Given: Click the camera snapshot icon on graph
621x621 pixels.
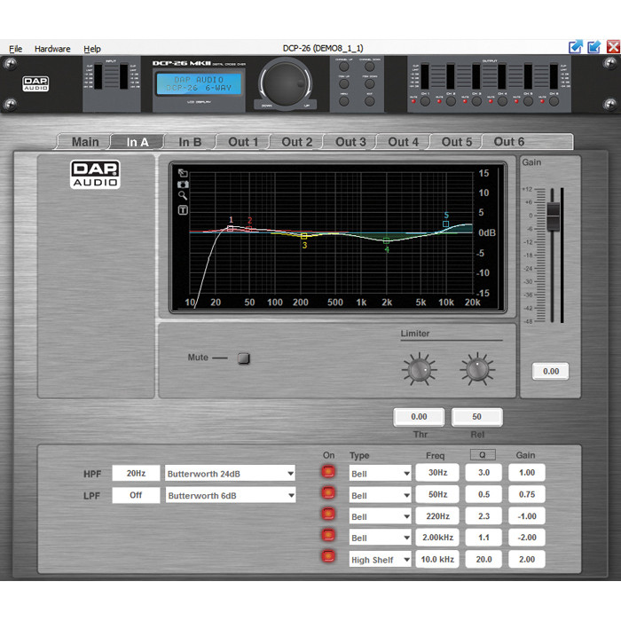Looking at the screenshot, I should coord(183,185).
